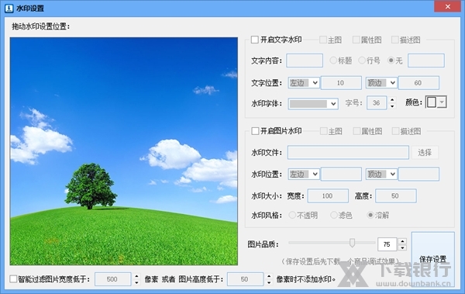465x294 pixels.
Task: Open the 水印位置 左边 dropdown
Action: pos(303,174)
